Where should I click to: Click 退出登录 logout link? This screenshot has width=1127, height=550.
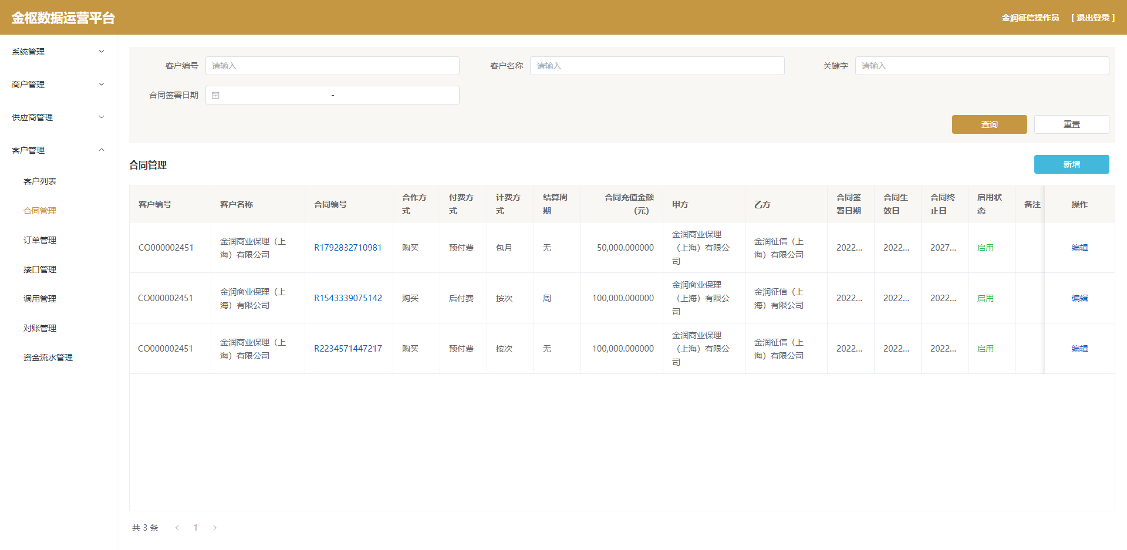pos(1093,18)
